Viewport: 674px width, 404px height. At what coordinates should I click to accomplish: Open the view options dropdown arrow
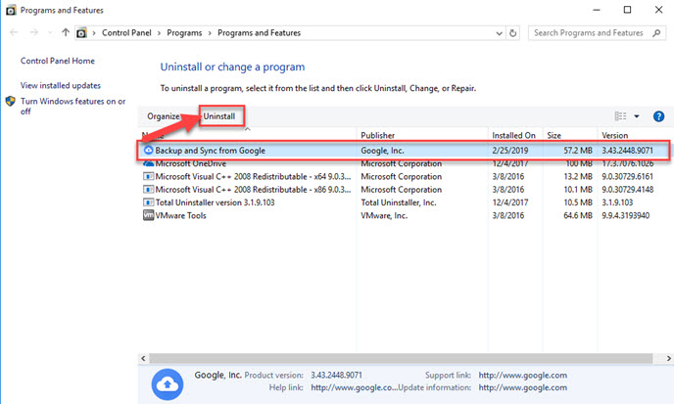pos(636,116)
